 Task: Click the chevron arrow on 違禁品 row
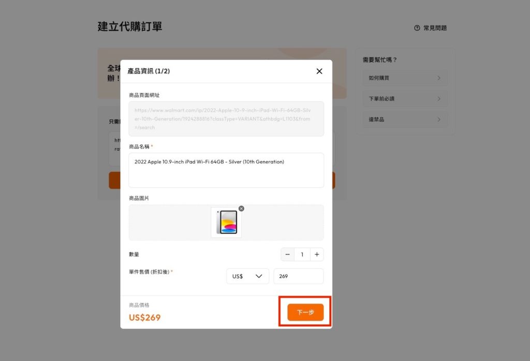coord(439,119)
